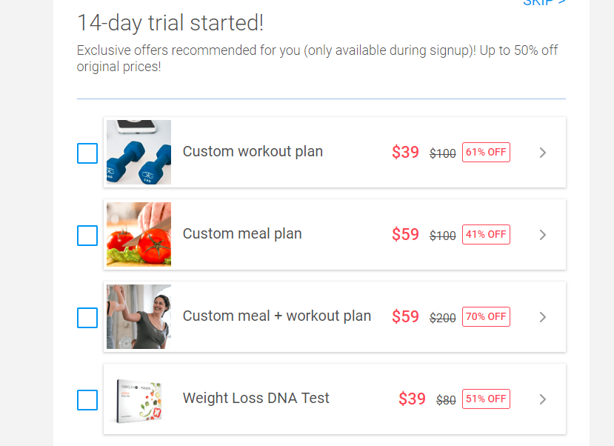
Task: Click the woman exercising photo
Action: coord(139,316)
